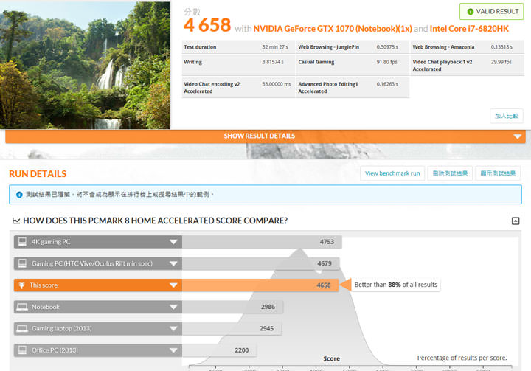Image resolution: width=531 pixels, height=371 pixels.
Task: Open the Gaming PC (HTC Vive/Oculus Rift) dropdown arrow
Action: coord(173,263)
